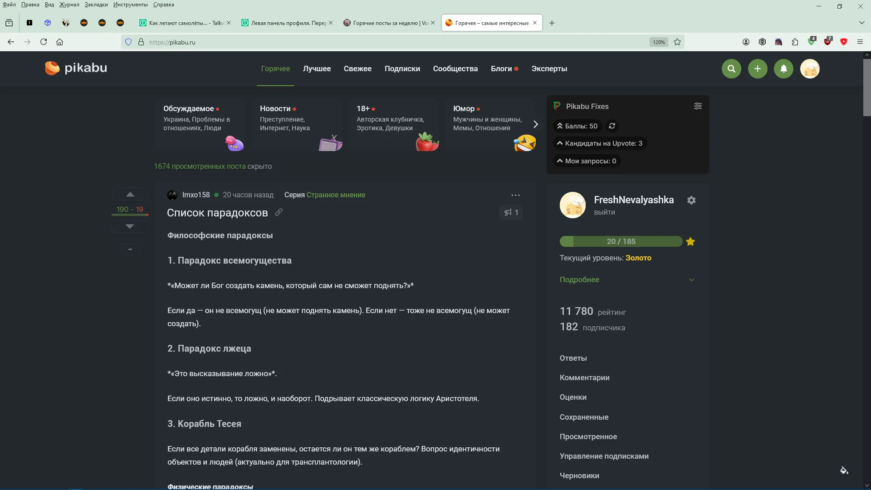Downvote the post Список парадоксов
The image size is (871, 490).
[x=130, y=226]
